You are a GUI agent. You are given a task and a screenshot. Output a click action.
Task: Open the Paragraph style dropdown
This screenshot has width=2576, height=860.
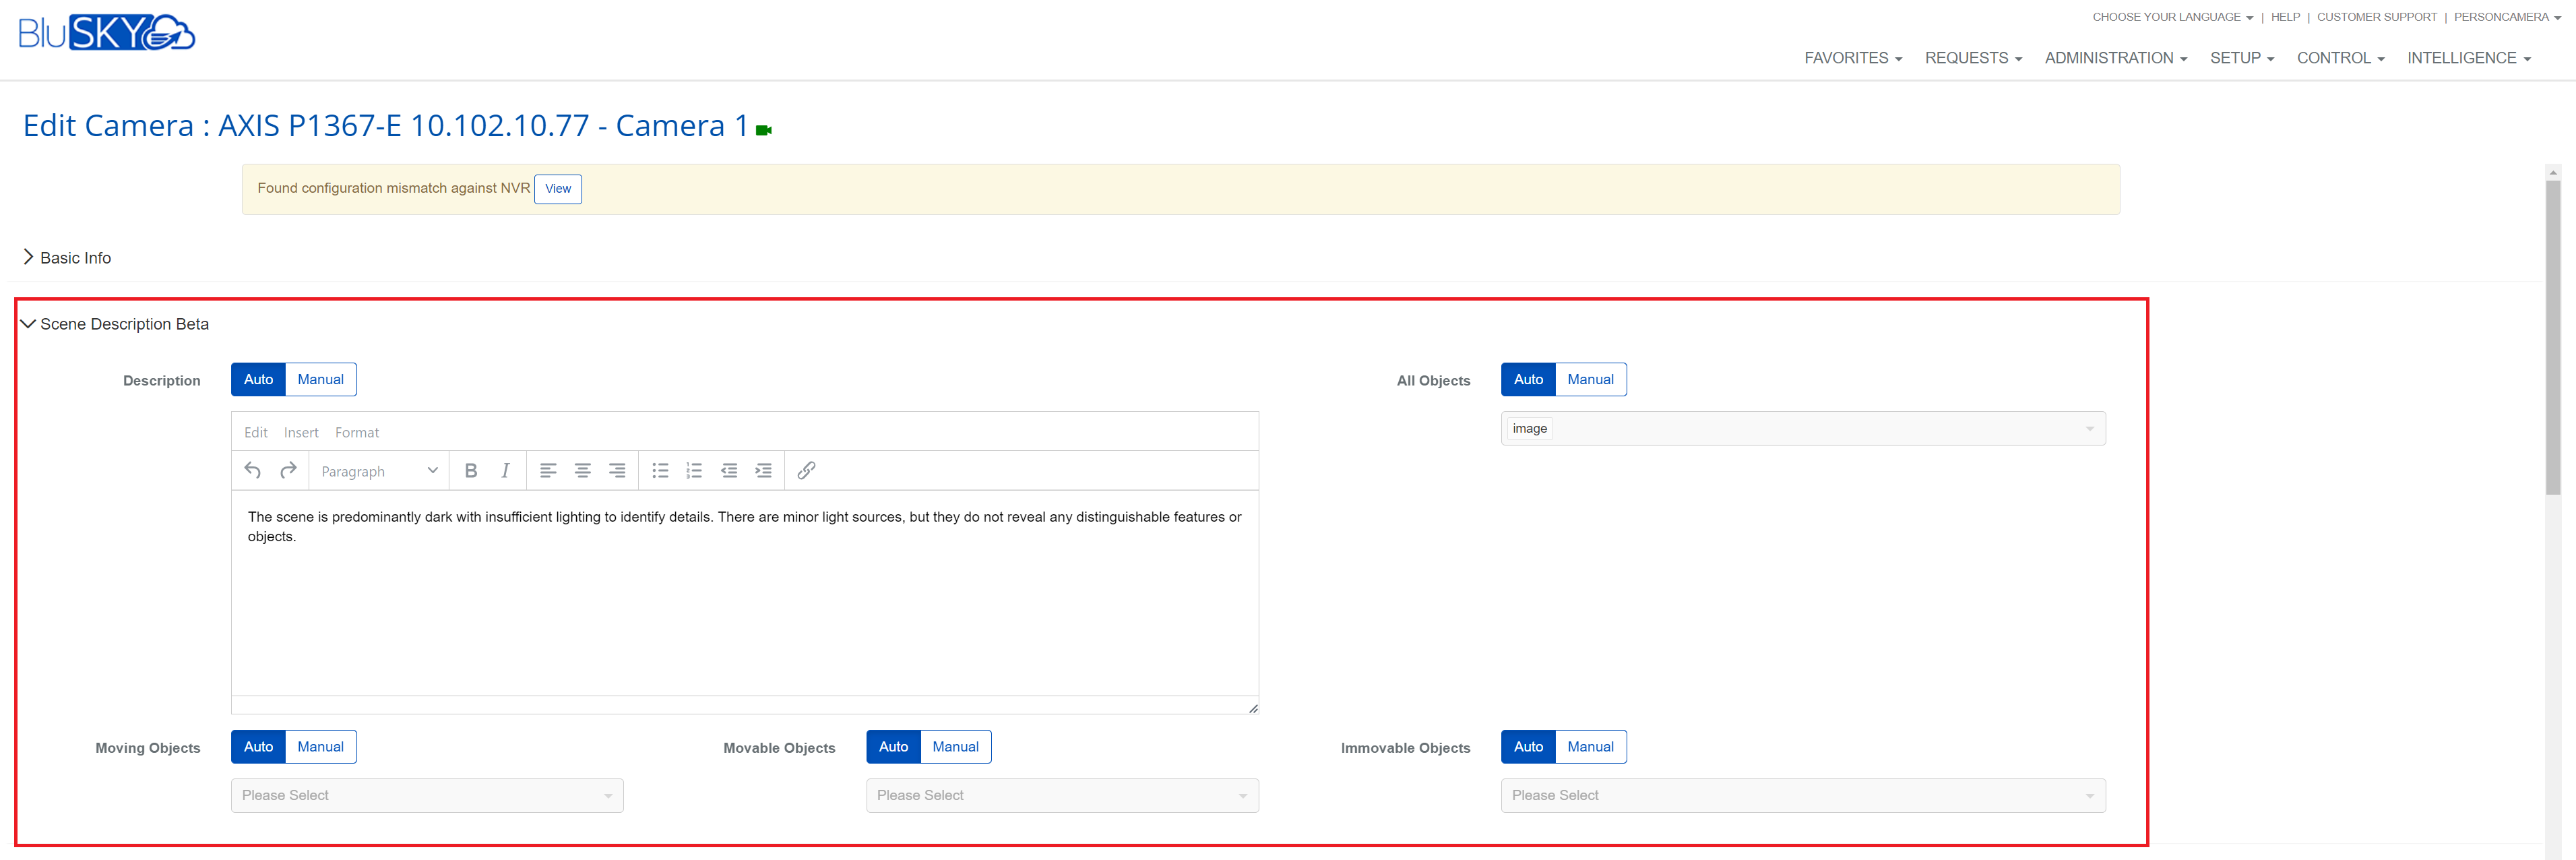[379, 471]
